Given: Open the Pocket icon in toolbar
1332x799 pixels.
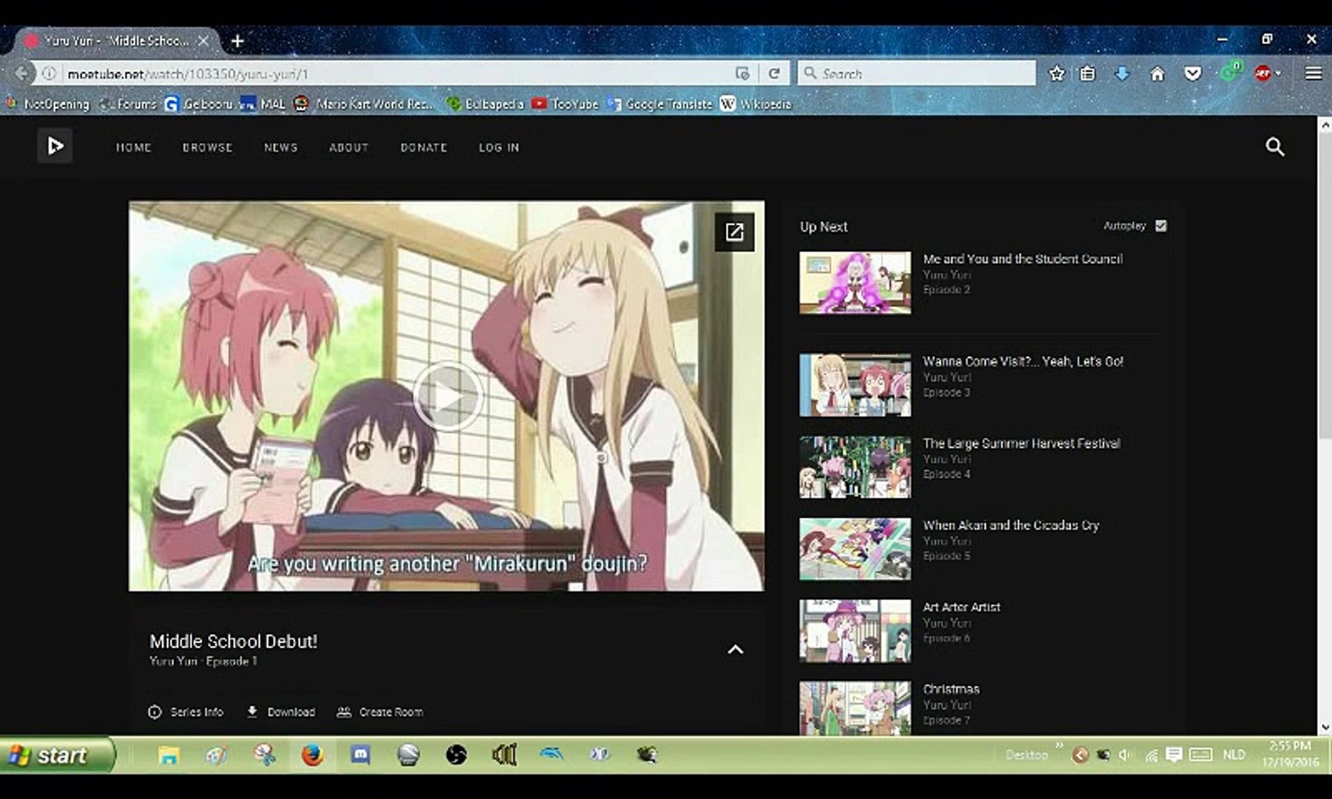Looking at the screenshot, I should click(1192, 73).
